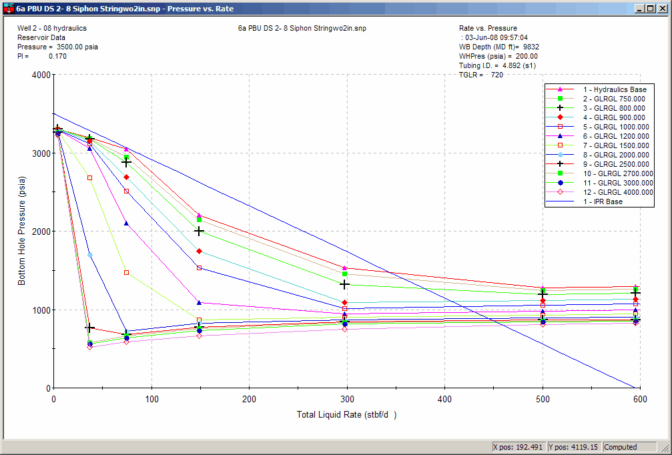Select legend entry 4 - GLRGL 900.000
The width and height of the screenshot is (672, 455).
(x=599, y=118)
